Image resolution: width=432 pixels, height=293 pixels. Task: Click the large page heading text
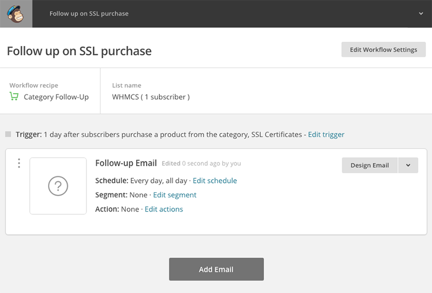click(79, 51)
